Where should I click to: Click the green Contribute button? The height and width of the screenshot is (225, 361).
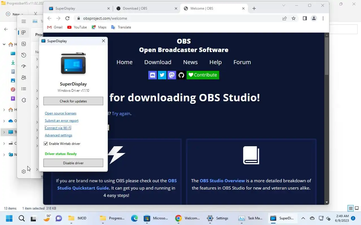(x=203, y=75)
